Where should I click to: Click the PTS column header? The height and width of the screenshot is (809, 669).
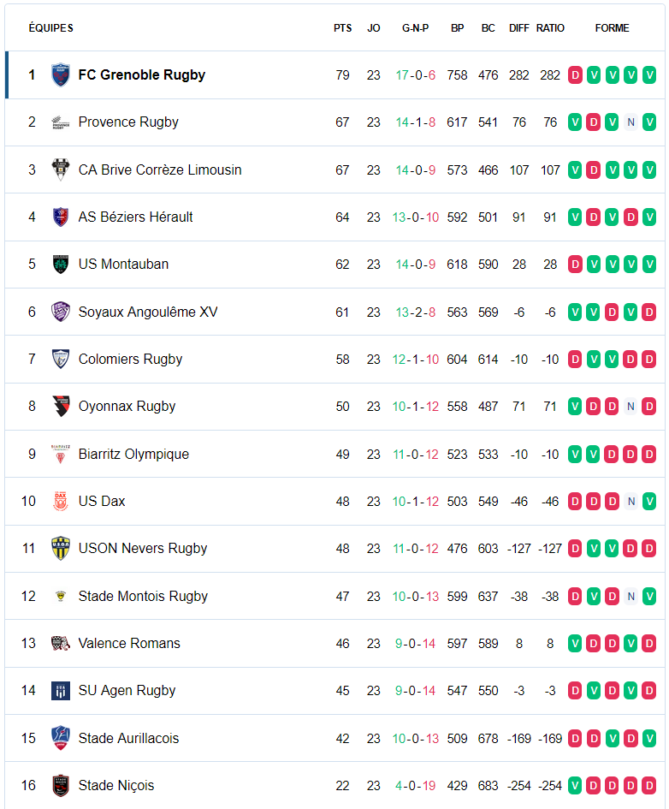tap(343, 28)
